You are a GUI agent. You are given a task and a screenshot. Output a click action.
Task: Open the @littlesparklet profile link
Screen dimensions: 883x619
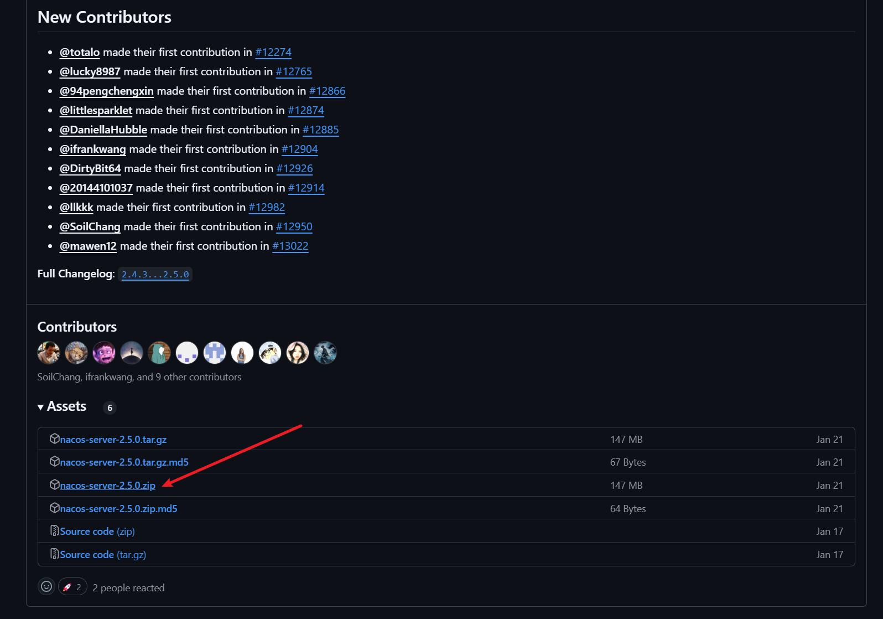(96, 110)
